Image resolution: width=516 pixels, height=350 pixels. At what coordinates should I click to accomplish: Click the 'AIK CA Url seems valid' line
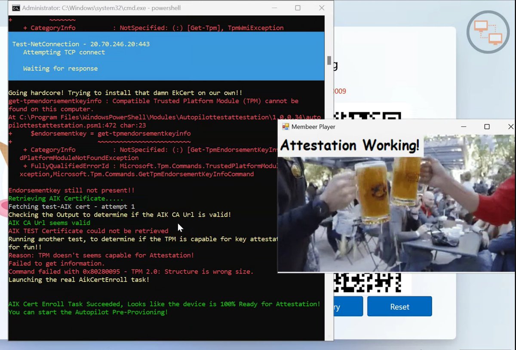coord(49,223)
